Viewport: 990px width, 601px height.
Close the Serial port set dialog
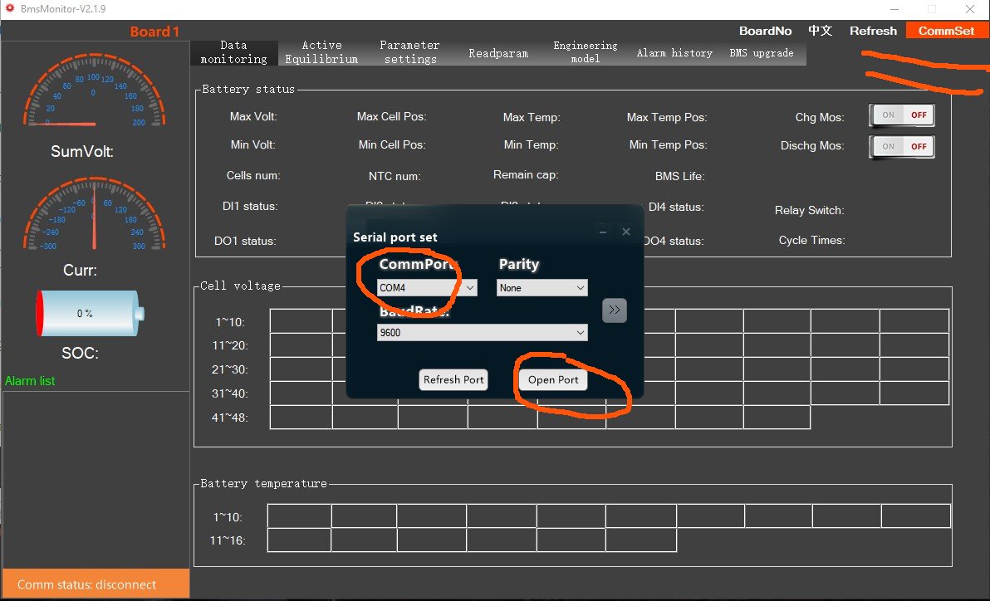[626, 232]
